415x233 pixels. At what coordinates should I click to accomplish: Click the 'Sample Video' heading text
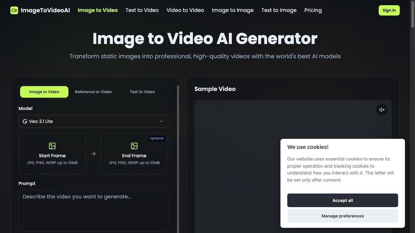coord(215,89)
